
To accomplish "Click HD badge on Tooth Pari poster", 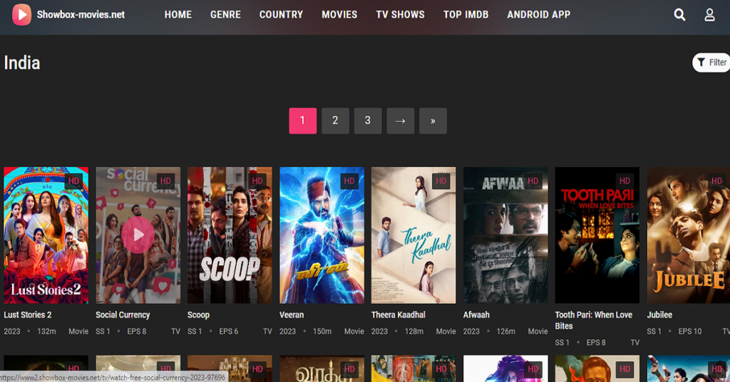I will pos(624,181).
